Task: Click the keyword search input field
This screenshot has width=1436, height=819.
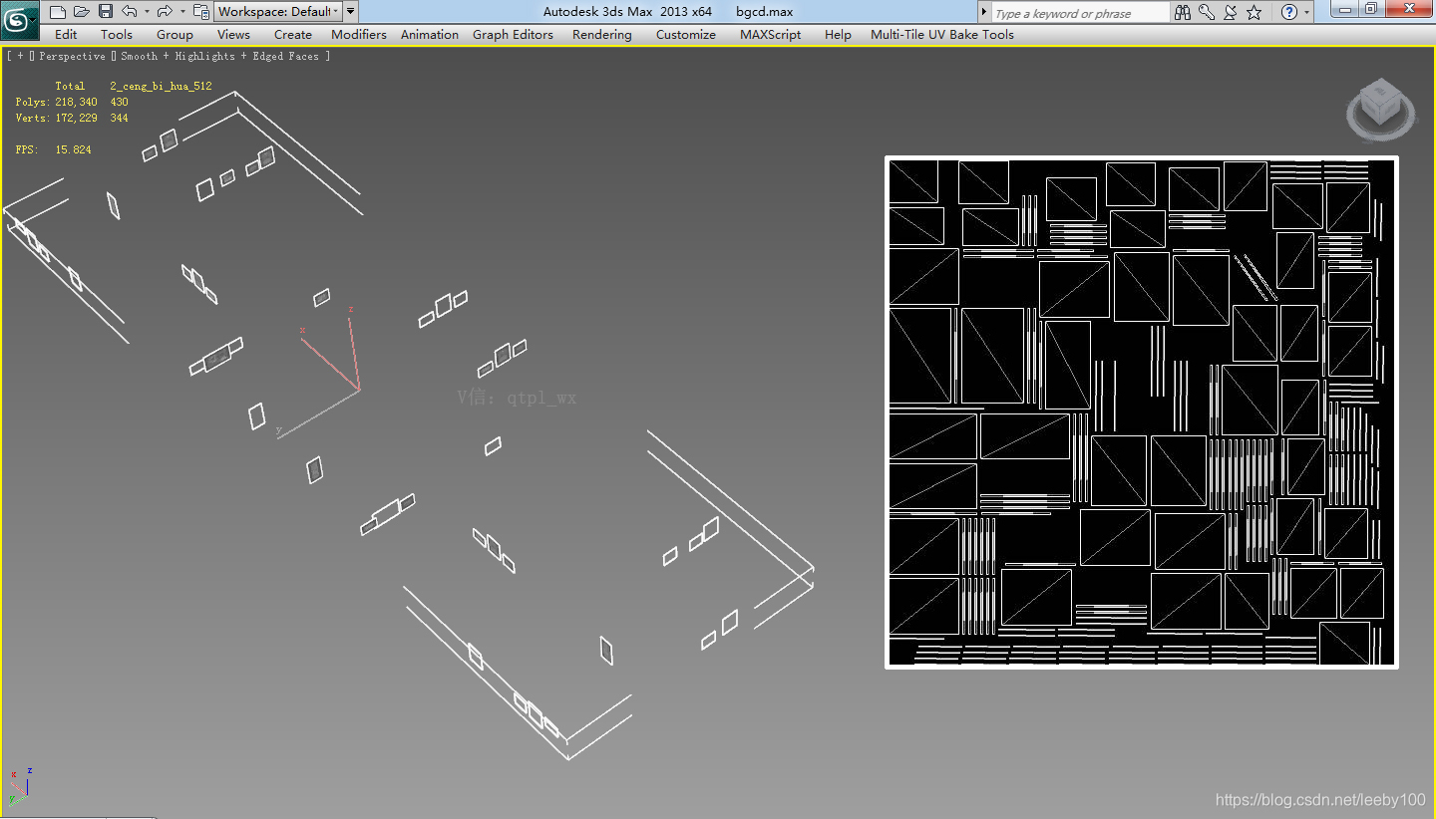Action: [x=1080, y=13]
